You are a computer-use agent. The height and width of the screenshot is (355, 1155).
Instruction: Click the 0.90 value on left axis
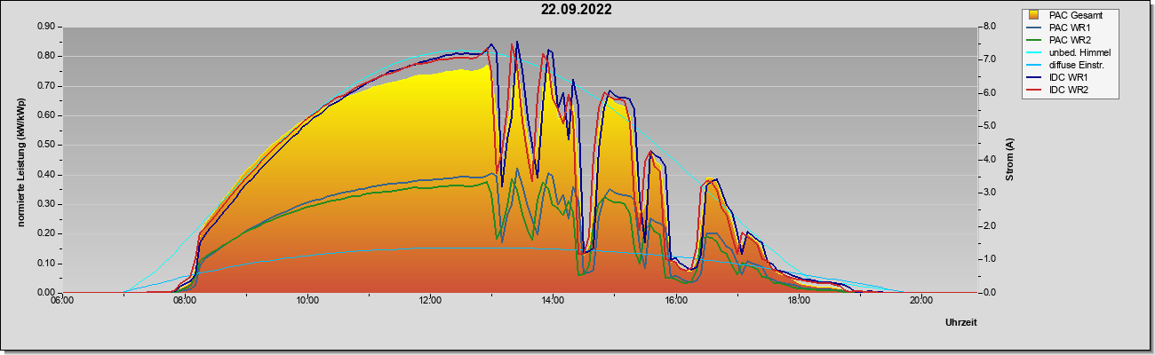pyautogui.click(x=46, y=27)
